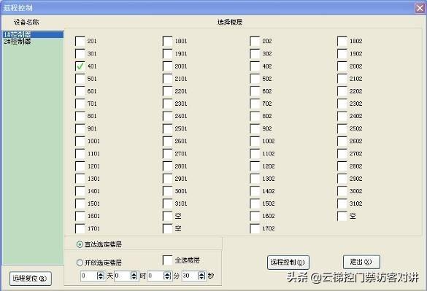
Task: Decrease the minutes (分) spinner value
Action: tap(167, 278)
